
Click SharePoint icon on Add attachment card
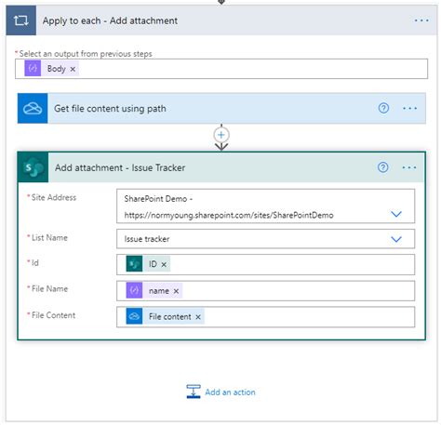[x=33, y=167]
